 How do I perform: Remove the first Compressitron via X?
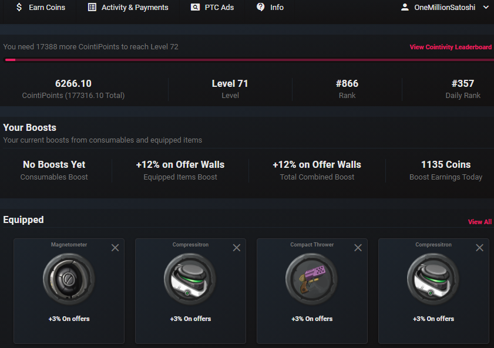pyautogui.click(x=237, y=248)
